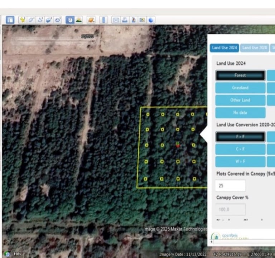Save the current image
Screen dimensions: 275x258
[x=134, y=20]
